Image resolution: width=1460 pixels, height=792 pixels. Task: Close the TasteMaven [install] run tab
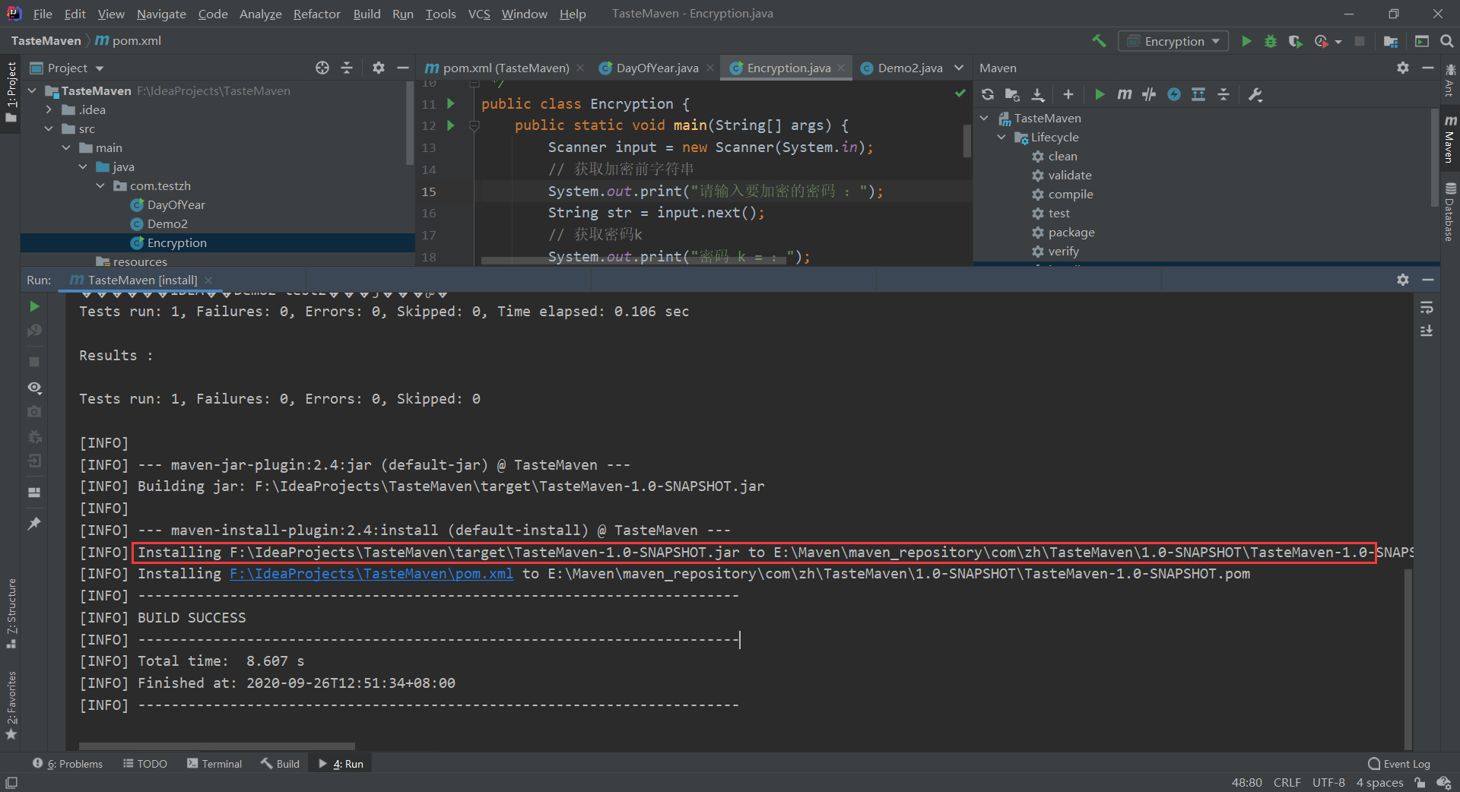point(208,280)
